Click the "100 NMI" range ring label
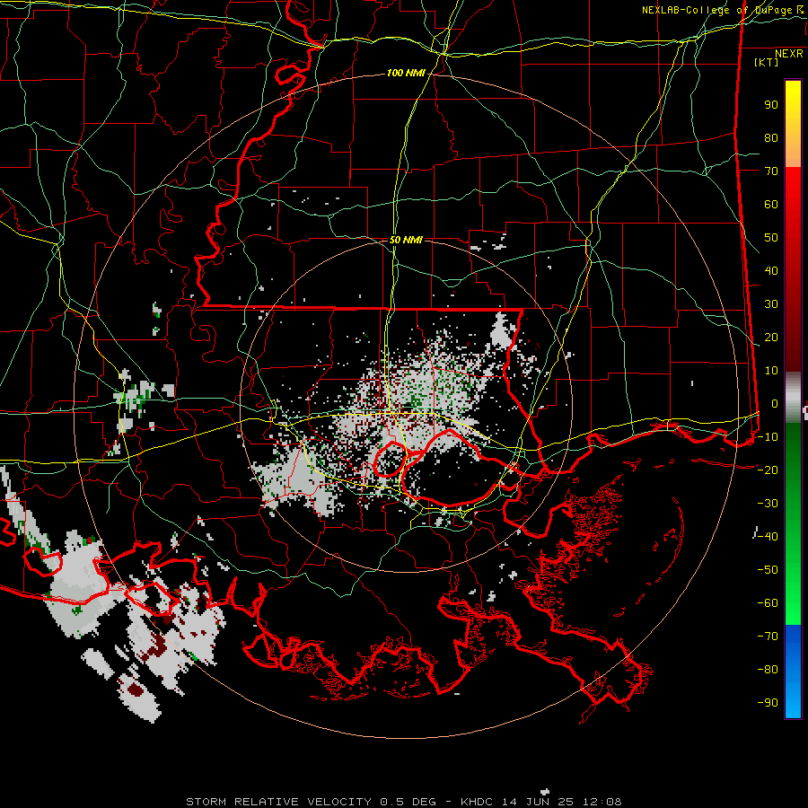The image size is (808, 808). coord(406,74)
